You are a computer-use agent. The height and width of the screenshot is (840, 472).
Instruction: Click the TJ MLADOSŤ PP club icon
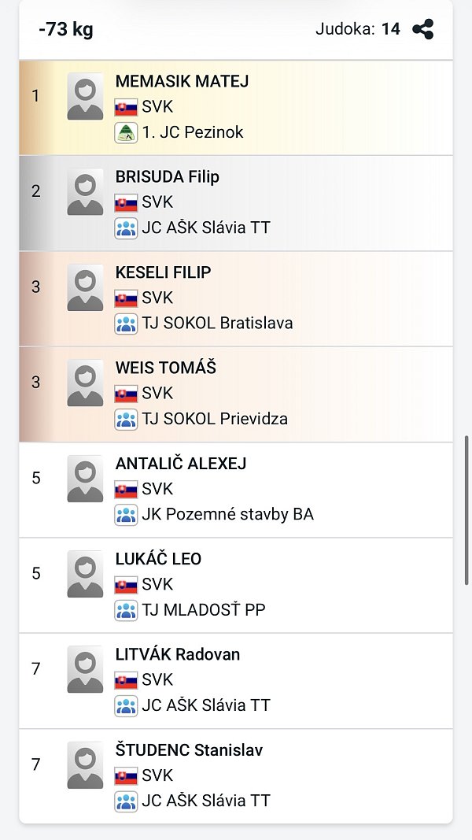pyautogui.click(x=126, y=610)
